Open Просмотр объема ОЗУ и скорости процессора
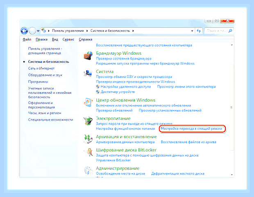Image resolution: width=254 pixels, height=197 pixels. coord(134,77)
